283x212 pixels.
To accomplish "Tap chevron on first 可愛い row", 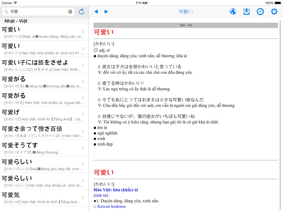I will [83, 32].
